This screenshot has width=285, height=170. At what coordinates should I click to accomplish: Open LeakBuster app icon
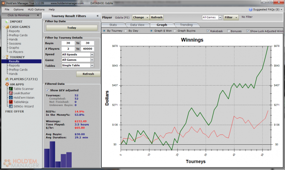[11, 93]
